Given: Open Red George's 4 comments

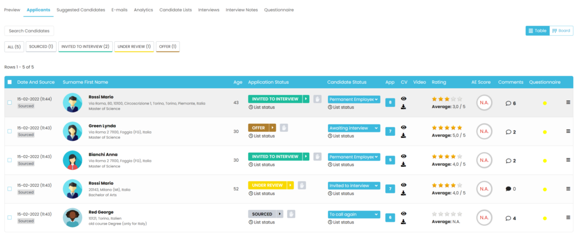Looking at the screenshot, I should point(511,218).
